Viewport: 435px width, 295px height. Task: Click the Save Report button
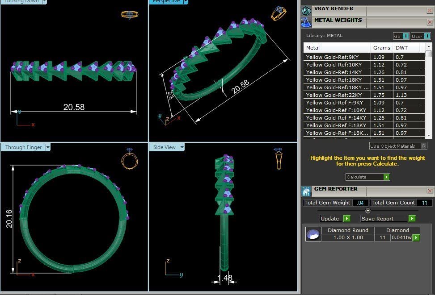point(388,219)
